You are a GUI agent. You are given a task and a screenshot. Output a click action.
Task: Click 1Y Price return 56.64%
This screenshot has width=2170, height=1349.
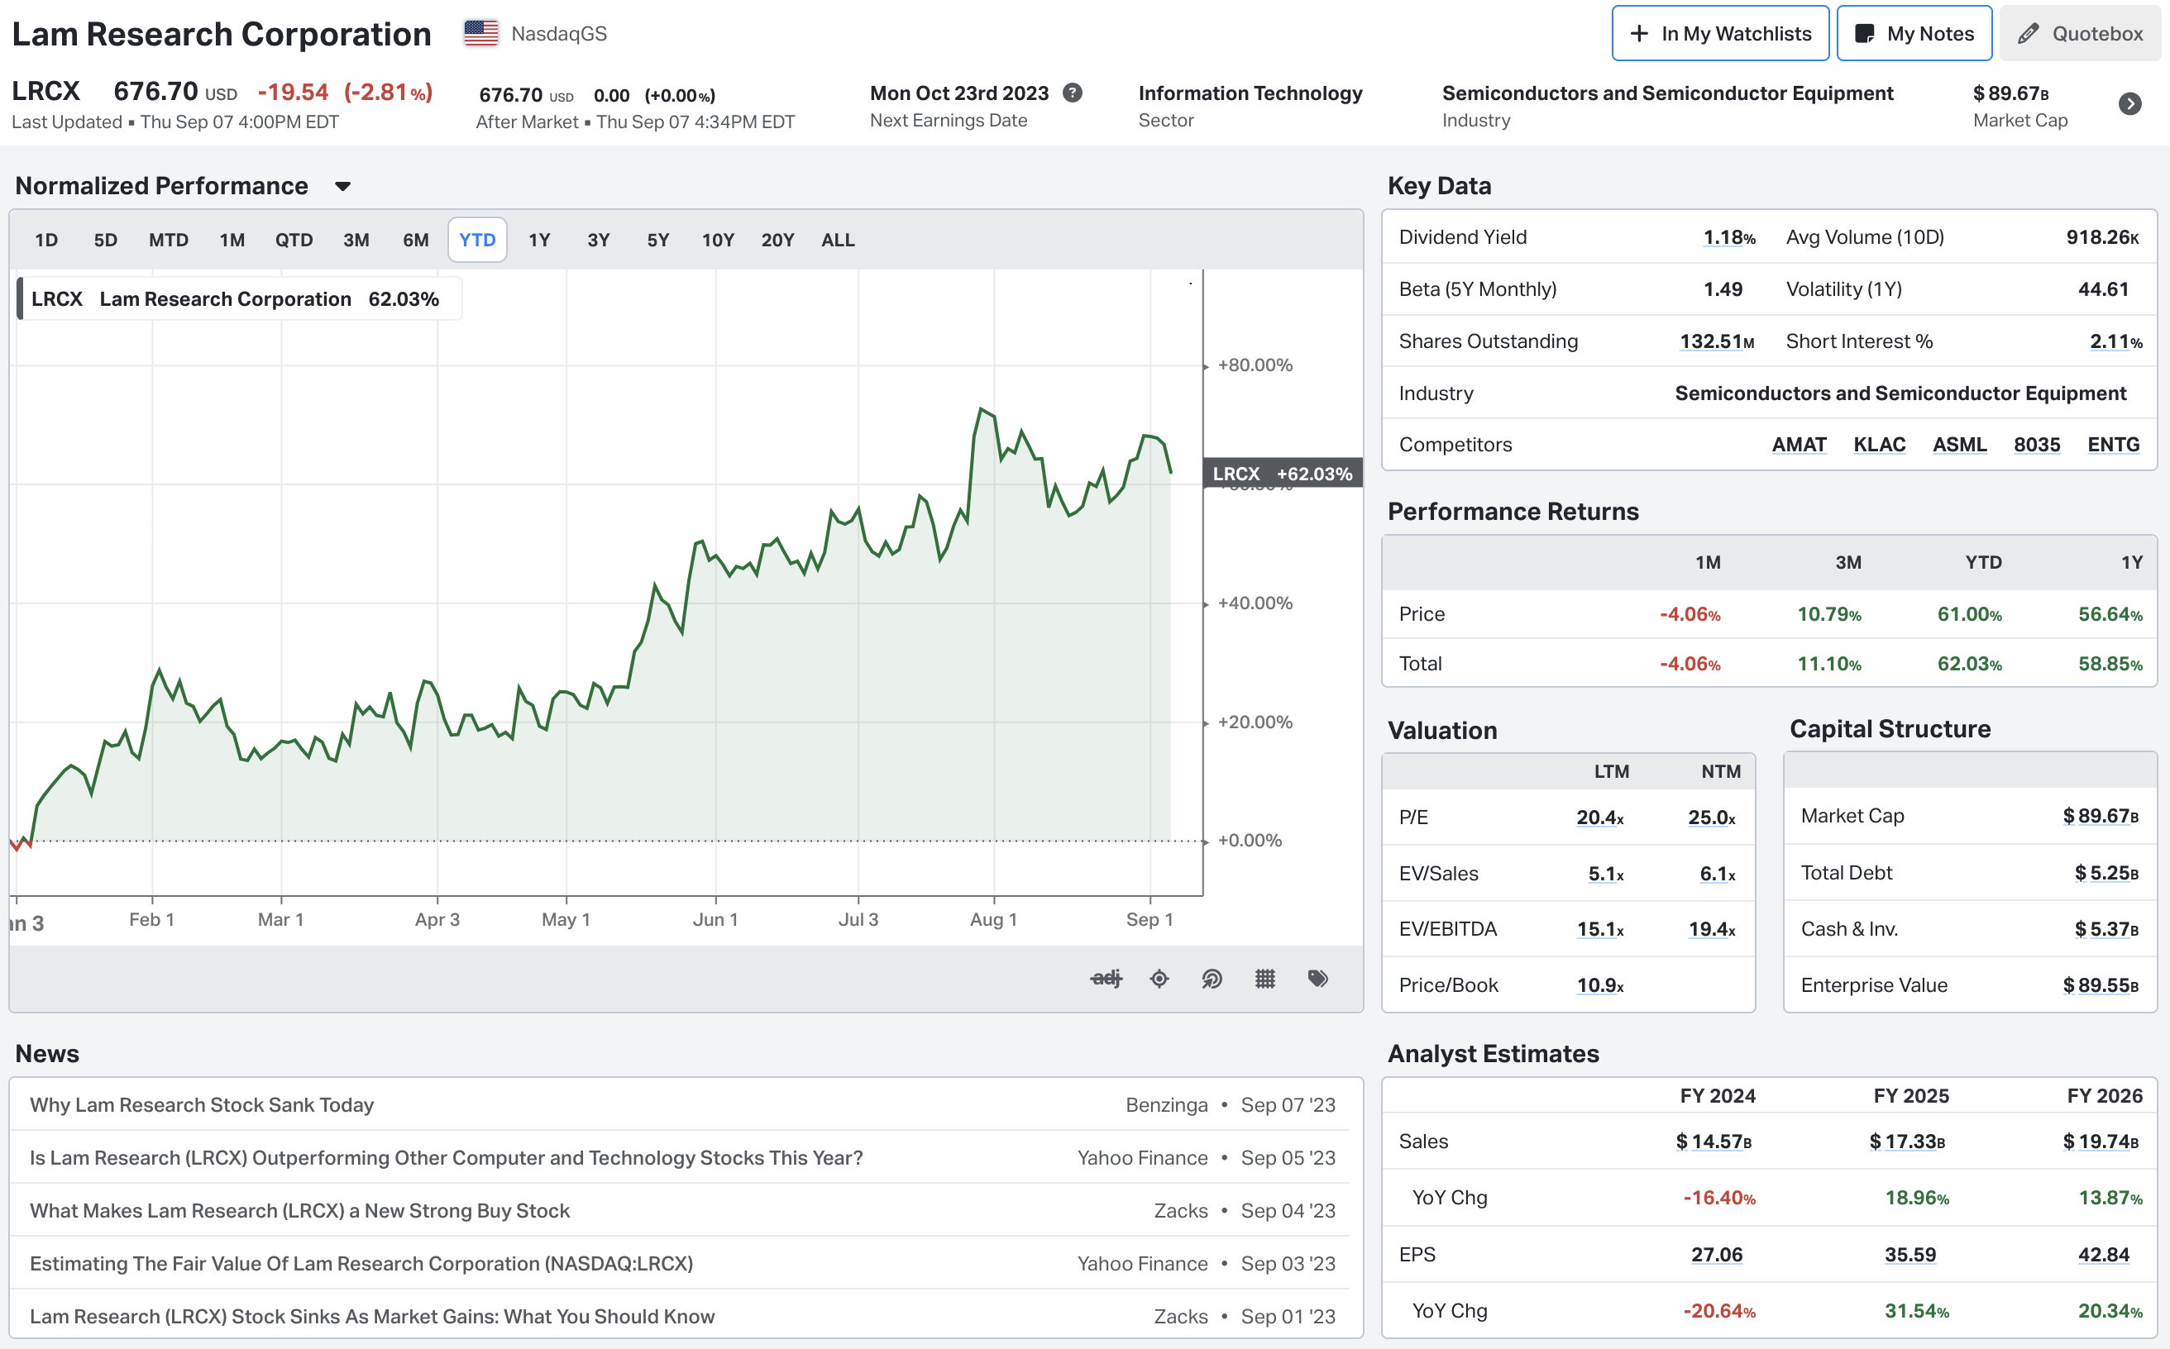(2110, 614)
